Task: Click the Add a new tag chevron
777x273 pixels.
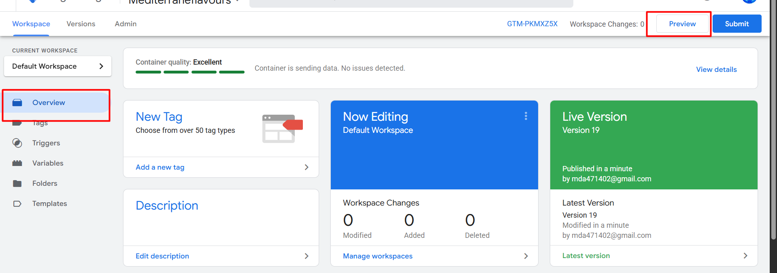Action: point(306,167)
